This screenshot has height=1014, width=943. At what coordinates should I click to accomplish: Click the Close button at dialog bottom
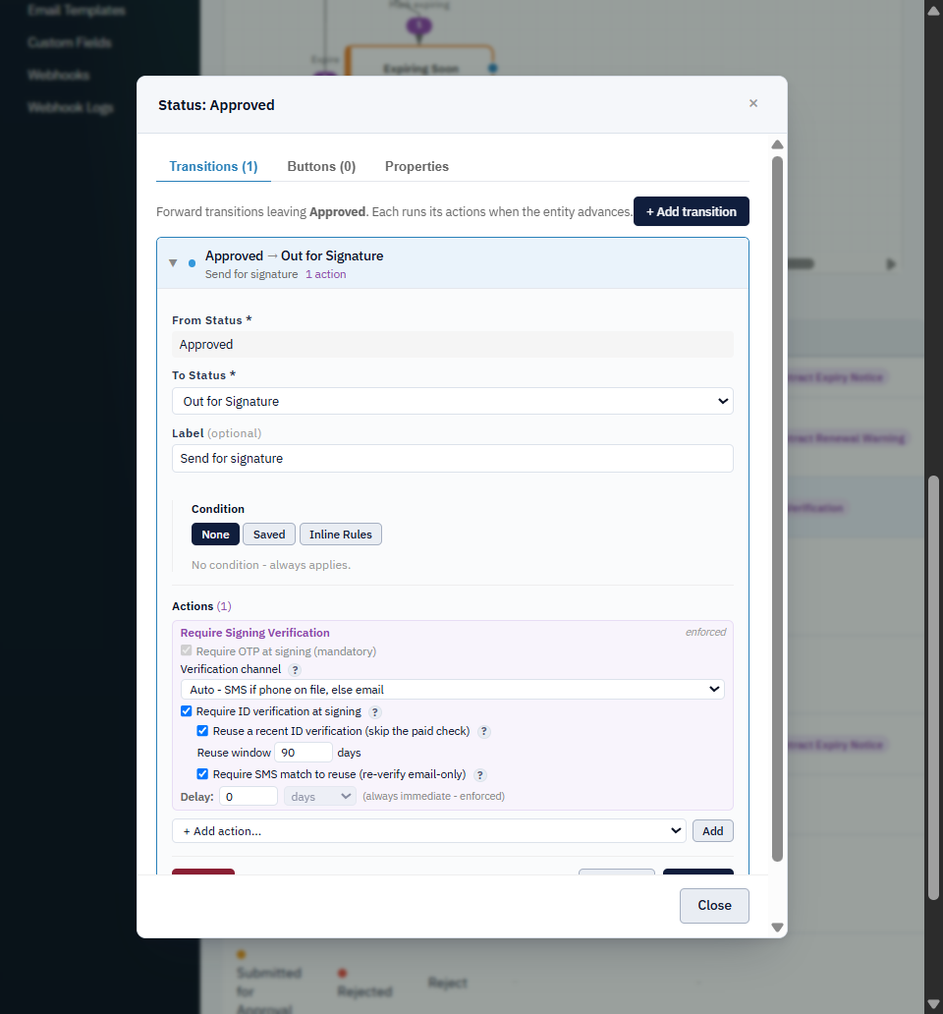pyautogui.click(x=714, y=905)
